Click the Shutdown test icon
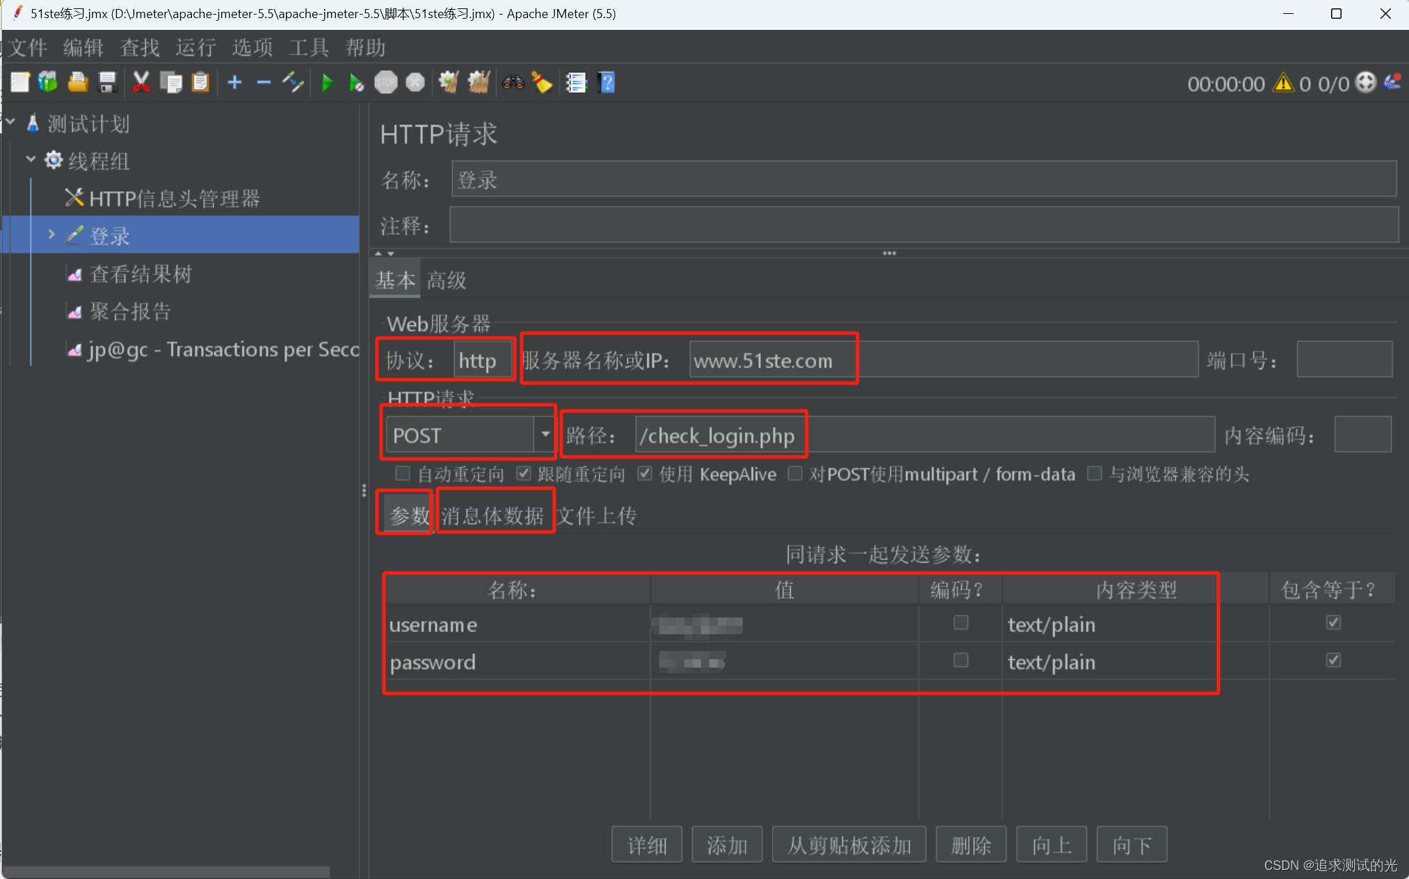Image resolution: width=1409 pixels, height=879 pixels. click(415, 83)
